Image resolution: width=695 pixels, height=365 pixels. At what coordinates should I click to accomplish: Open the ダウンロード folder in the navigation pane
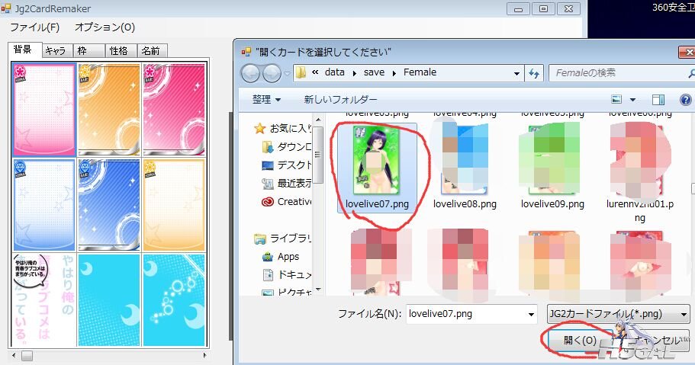287,147
